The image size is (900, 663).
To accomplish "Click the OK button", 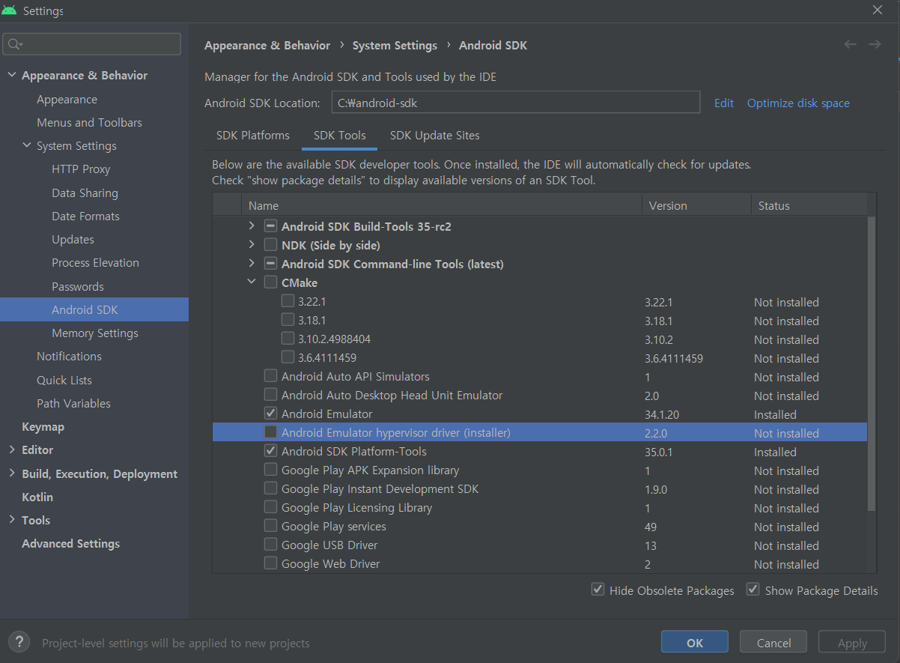I will click(694, 642).
